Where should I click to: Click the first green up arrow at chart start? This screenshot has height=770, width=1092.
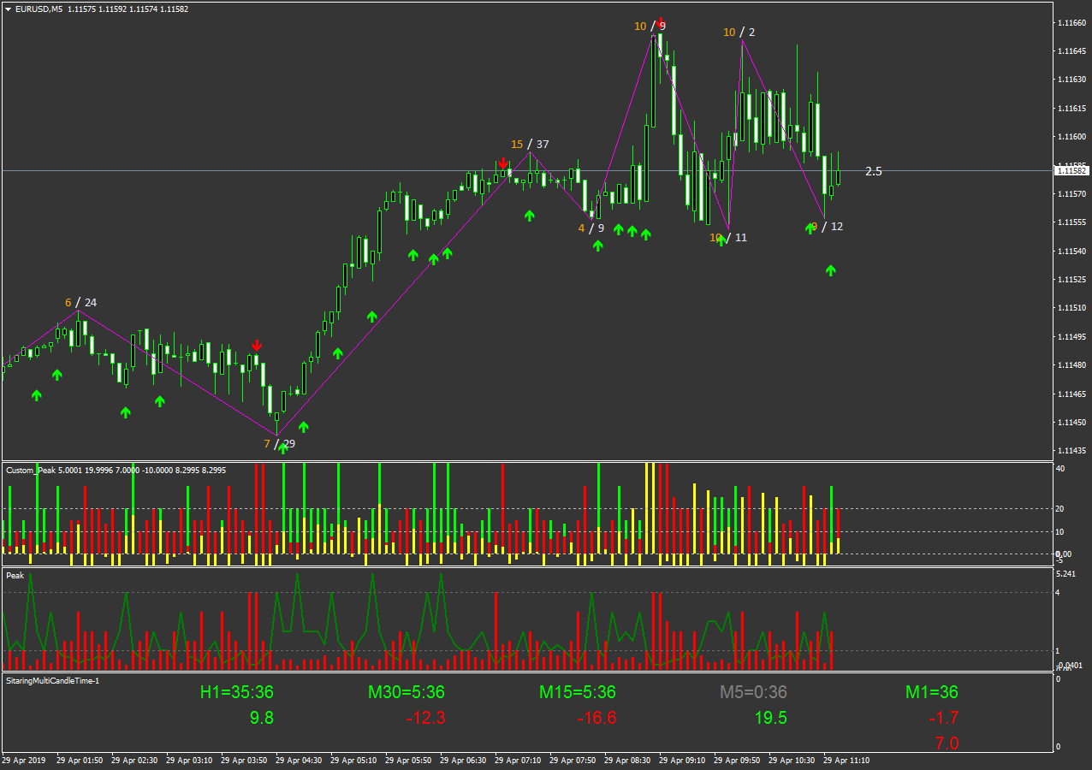click(37, 394)
